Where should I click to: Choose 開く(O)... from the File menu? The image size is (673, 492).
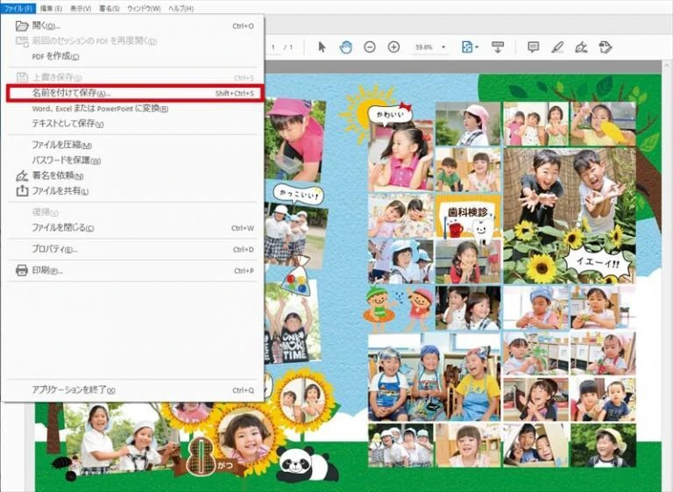pos(134,26)
